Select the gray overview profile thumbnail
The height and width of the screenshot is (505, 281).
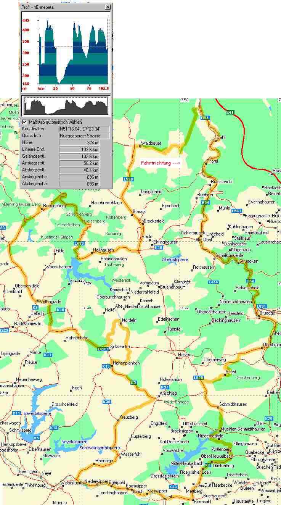(x=66, y=106)
